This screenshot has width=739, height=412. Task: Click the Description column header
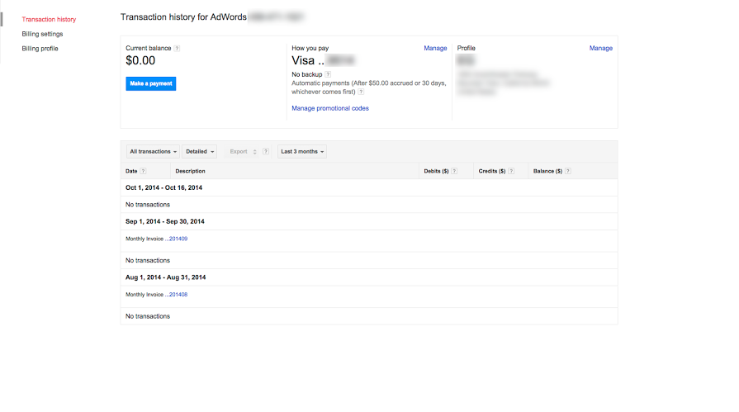[x=191, y=171]
